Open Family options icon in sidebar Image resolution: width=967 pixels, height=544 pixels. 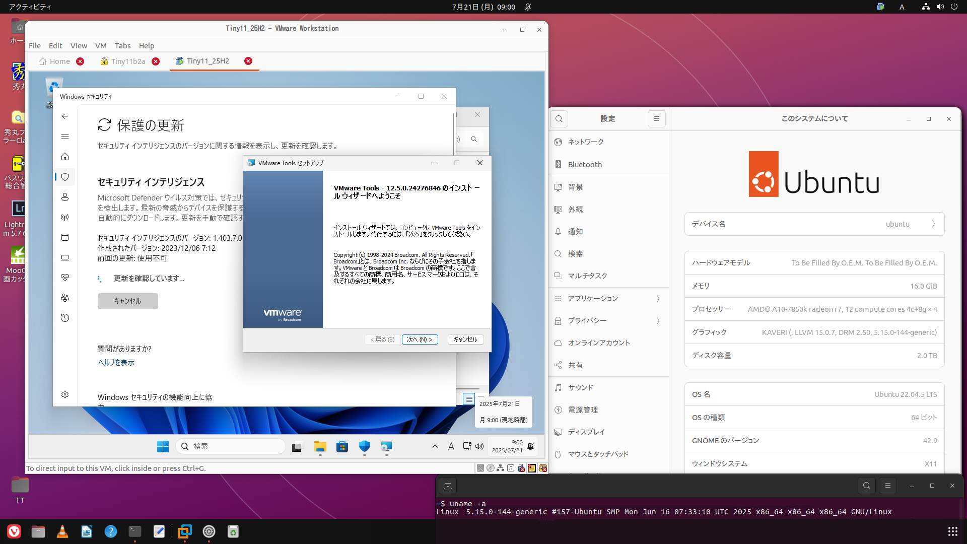click(65, 298)
